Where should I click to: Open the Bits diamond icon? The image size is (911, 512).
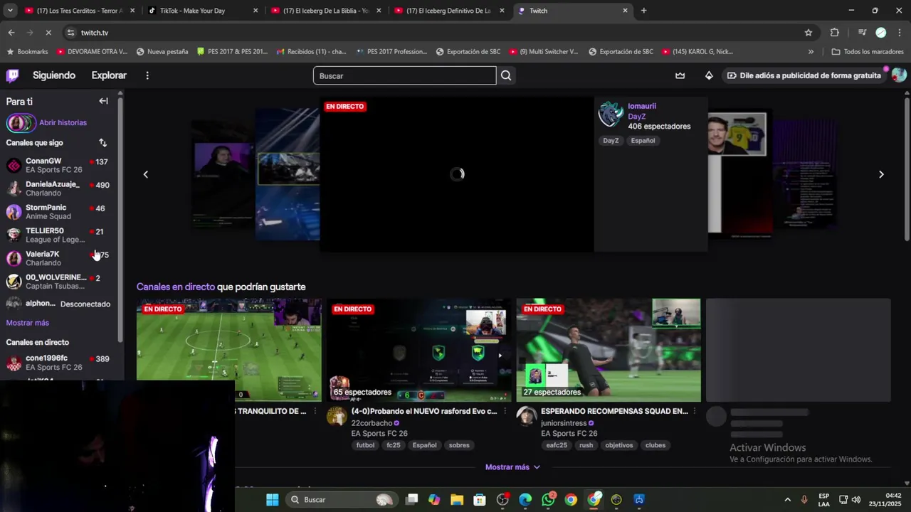709,75
